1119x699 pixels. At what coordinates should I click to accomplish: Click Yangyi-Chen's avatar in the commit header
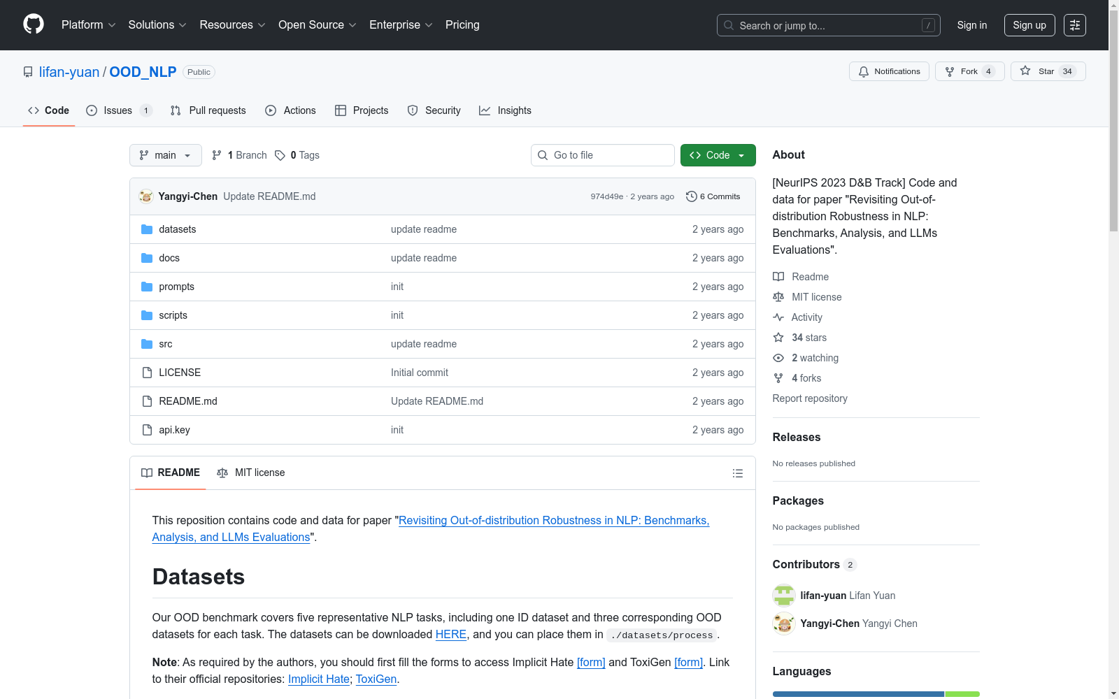pyautogui.click(x=146, y=196)
